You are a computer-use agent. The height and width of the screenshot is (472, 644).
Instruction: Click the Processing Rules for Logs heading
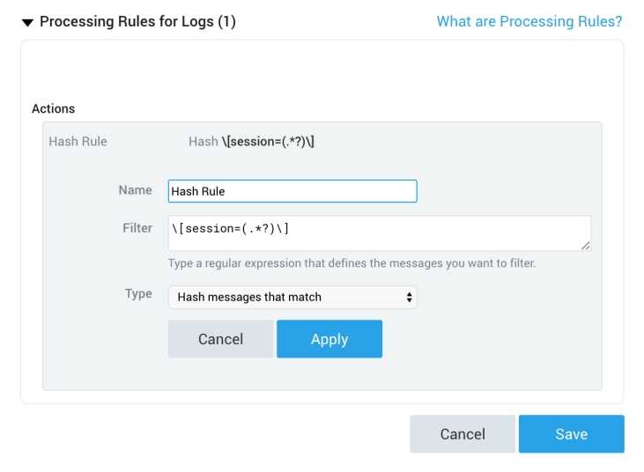coord(137,21)
